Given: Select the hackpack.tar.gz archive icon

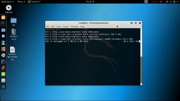Looking at the screenshot, I should (13, 32).
